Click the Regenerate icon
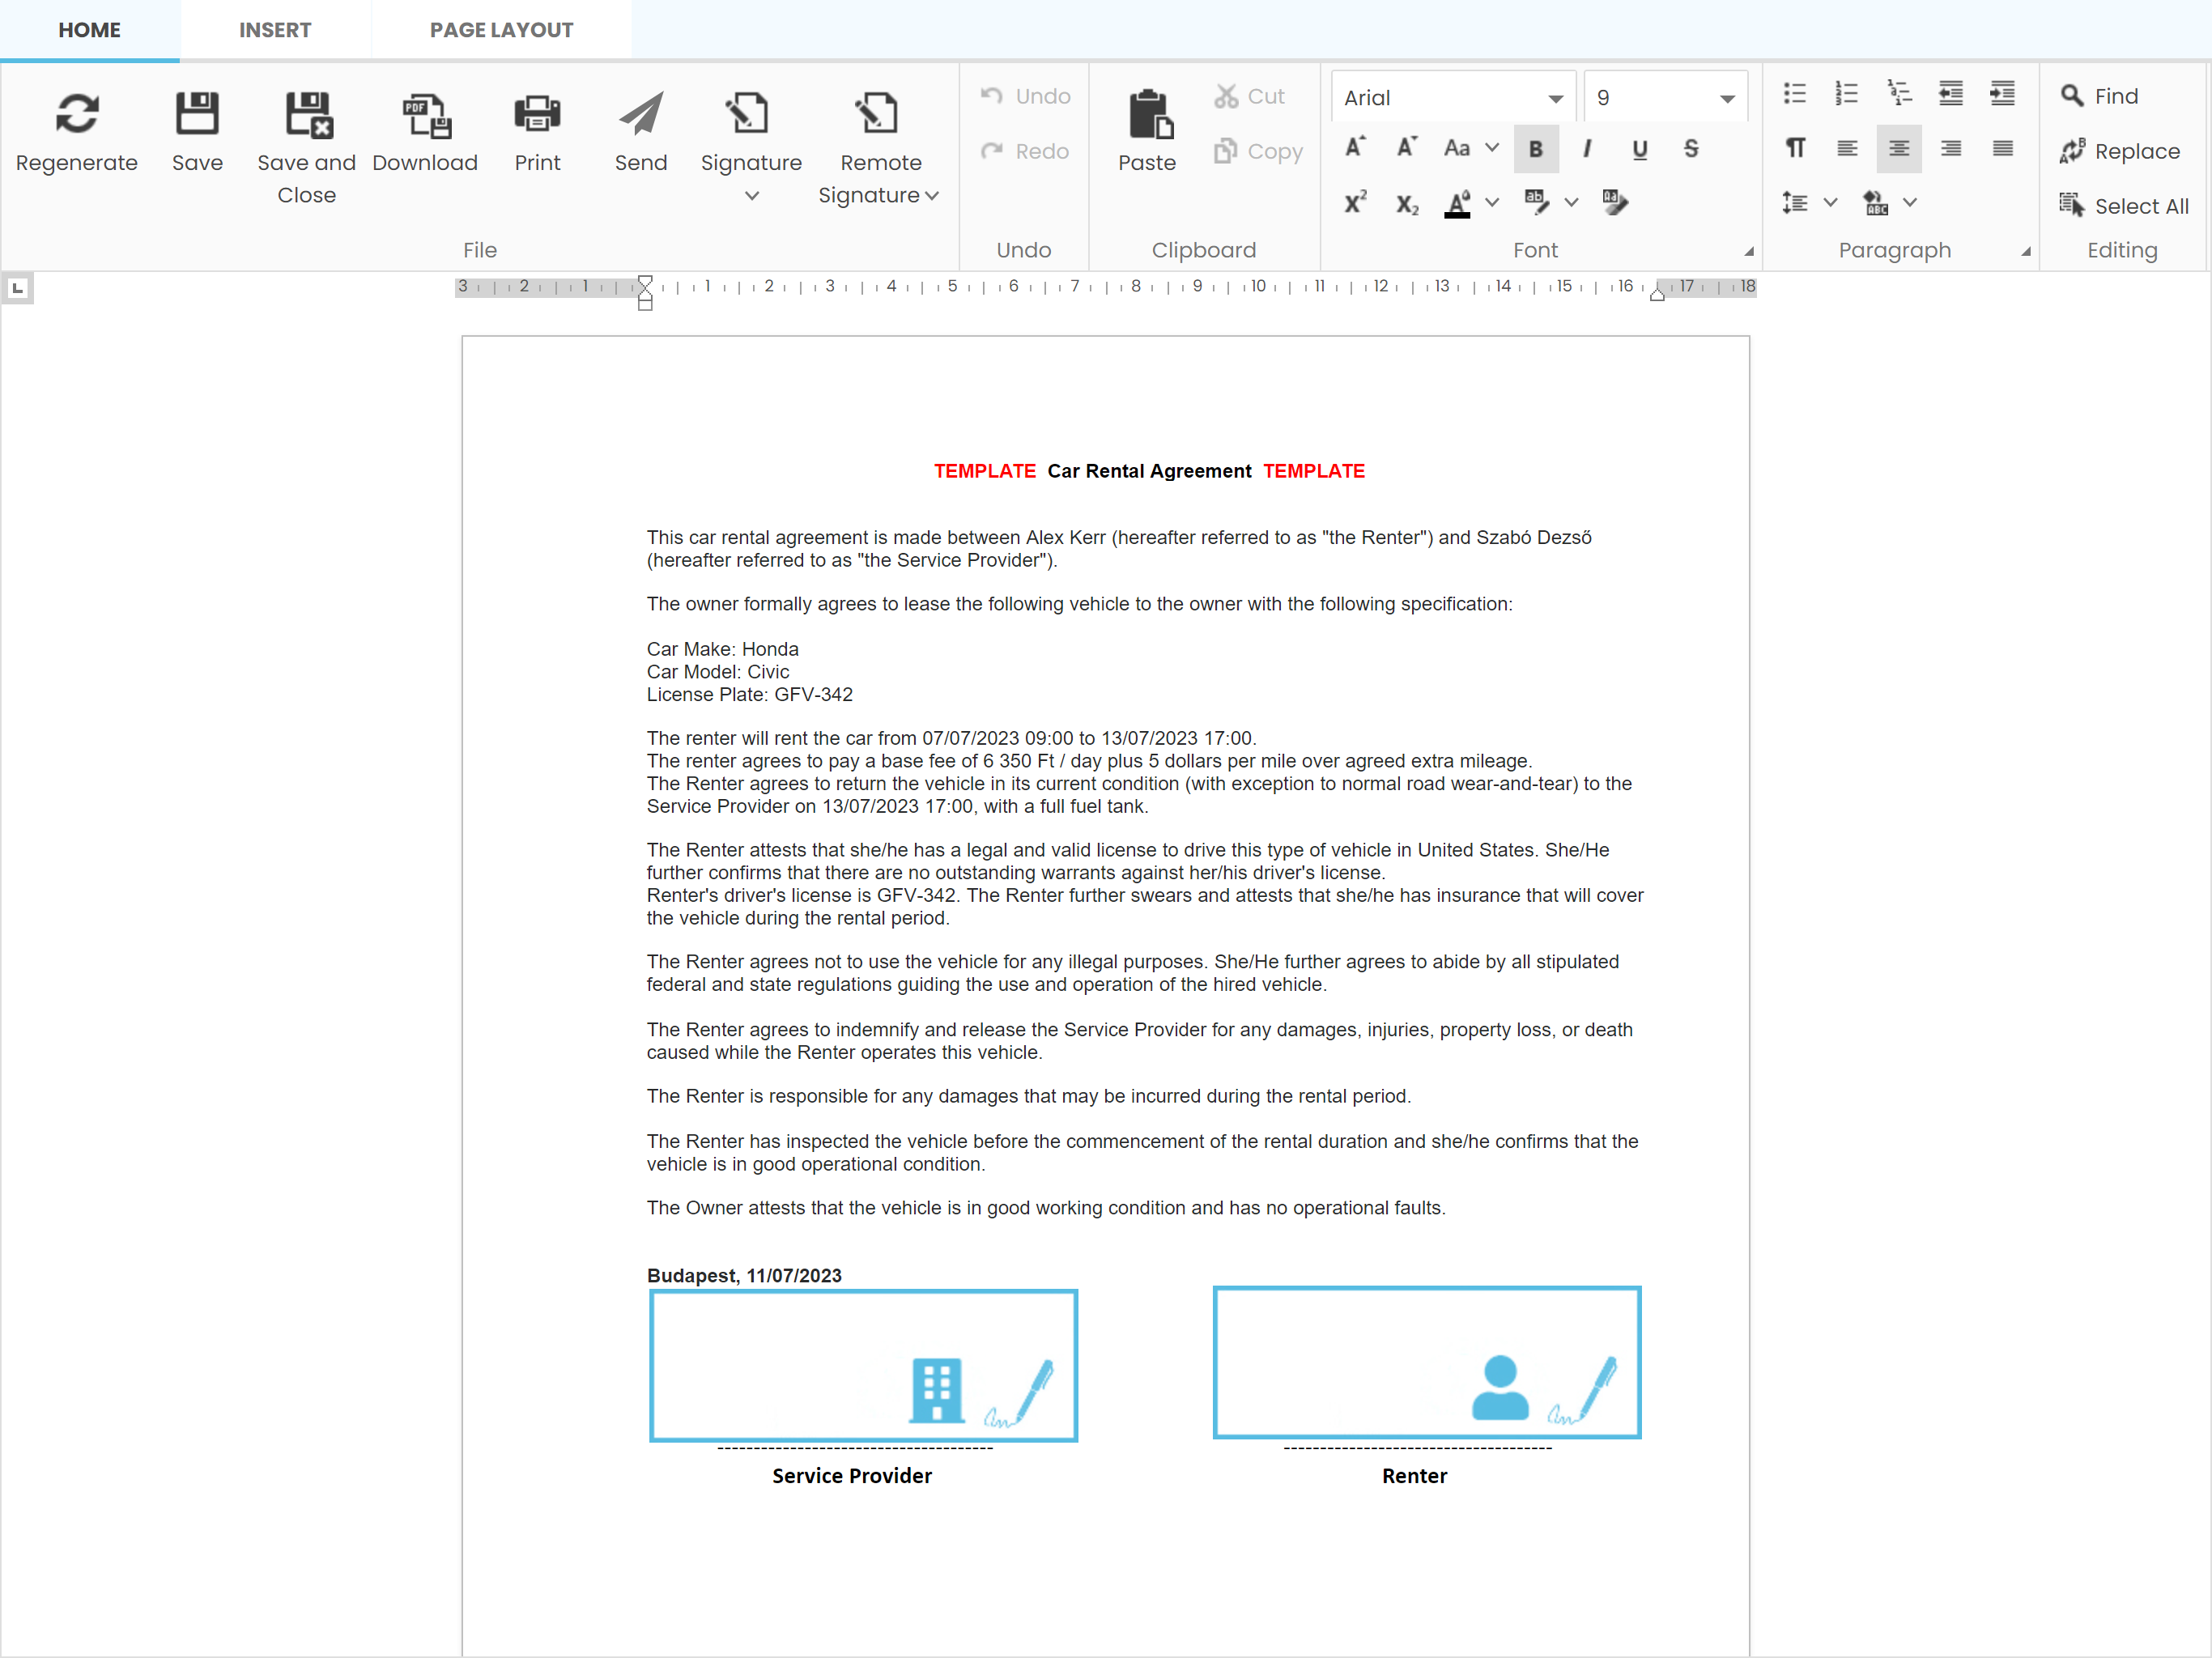The height and width of the screenshot is (1658, 2212). tap(76, 113)
